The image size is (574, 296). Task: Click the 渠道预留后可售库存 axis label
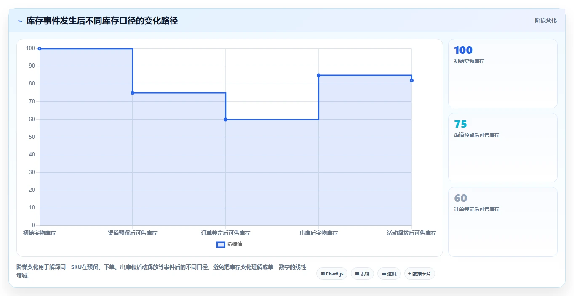tap(133, 233)
